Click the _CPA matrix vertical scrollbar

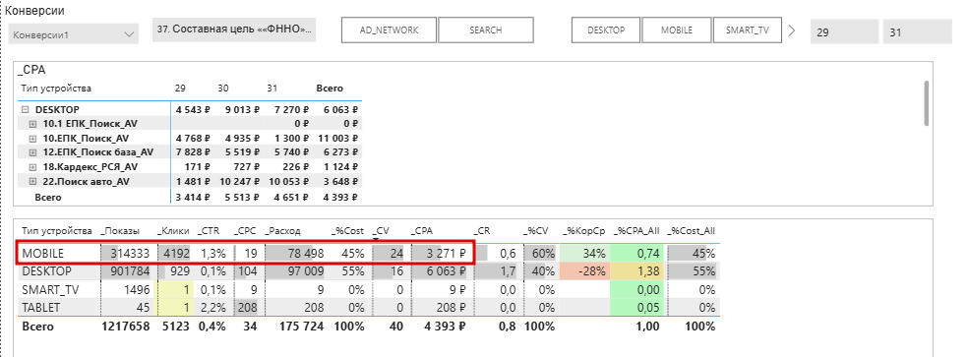[926, 102]
